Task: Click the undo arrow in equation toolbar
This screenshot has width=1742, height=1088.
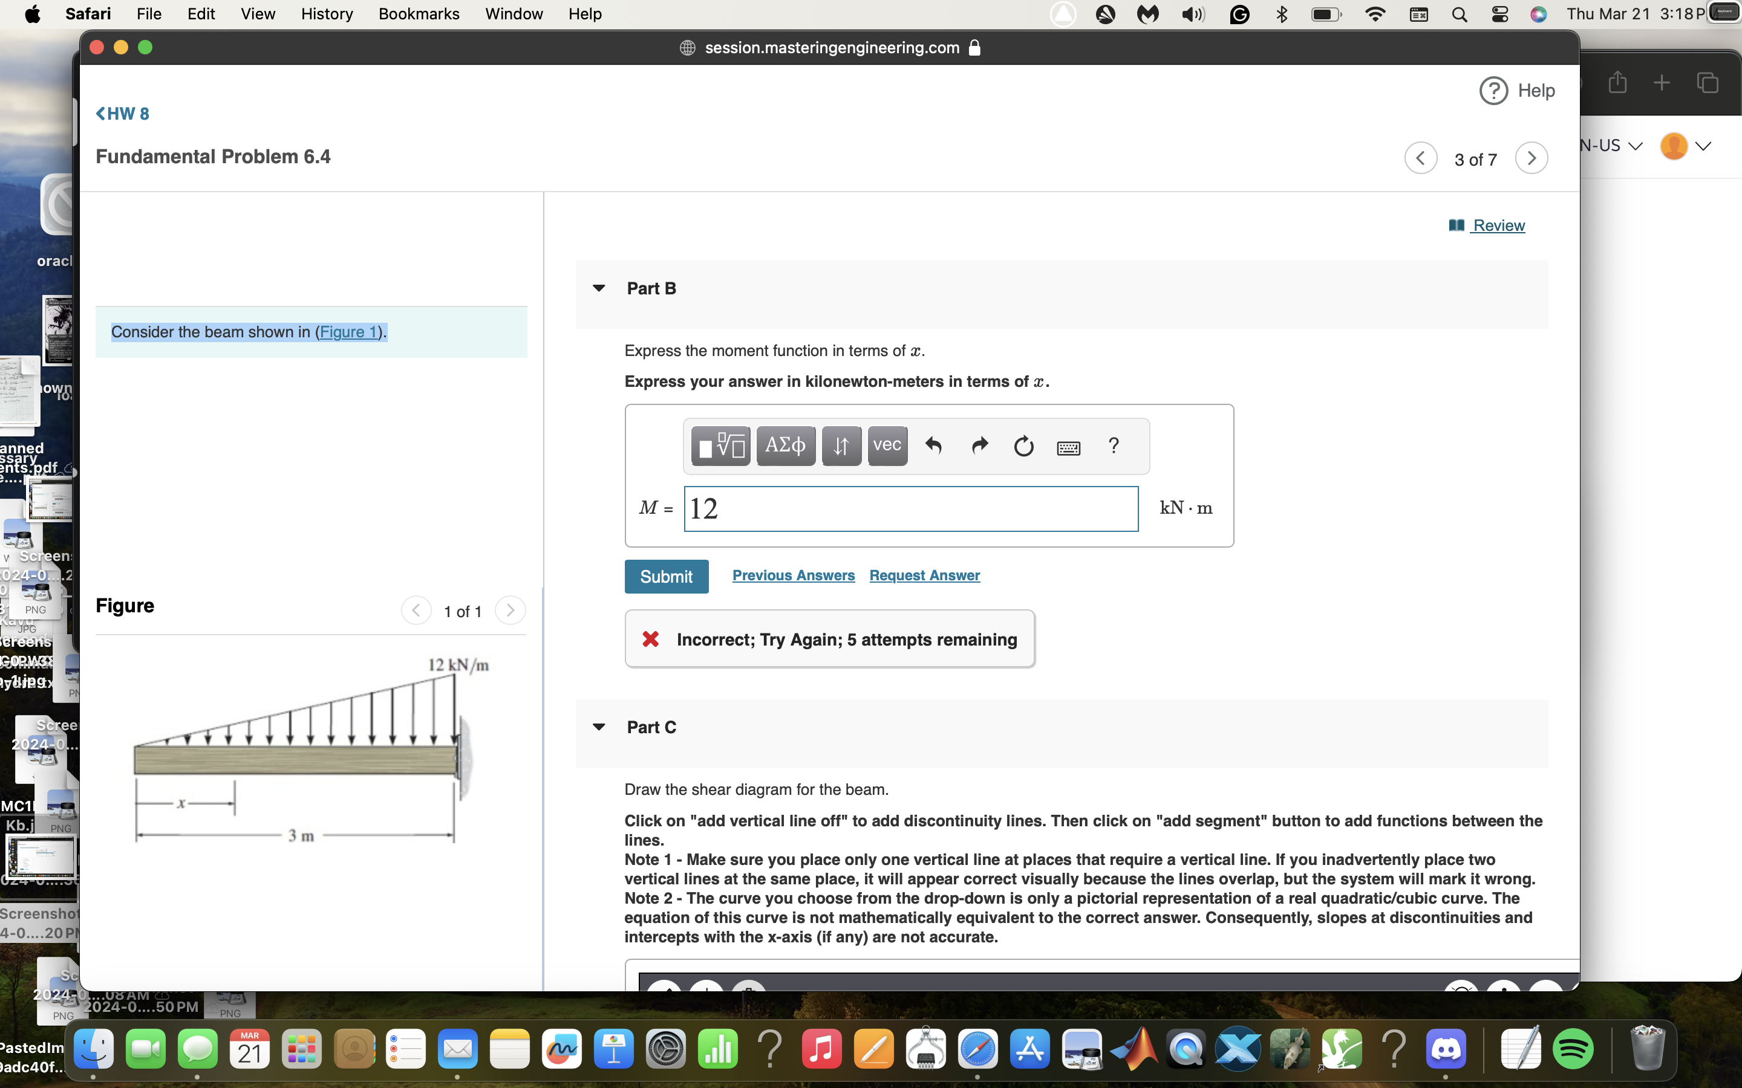Action: coord(934,446)
